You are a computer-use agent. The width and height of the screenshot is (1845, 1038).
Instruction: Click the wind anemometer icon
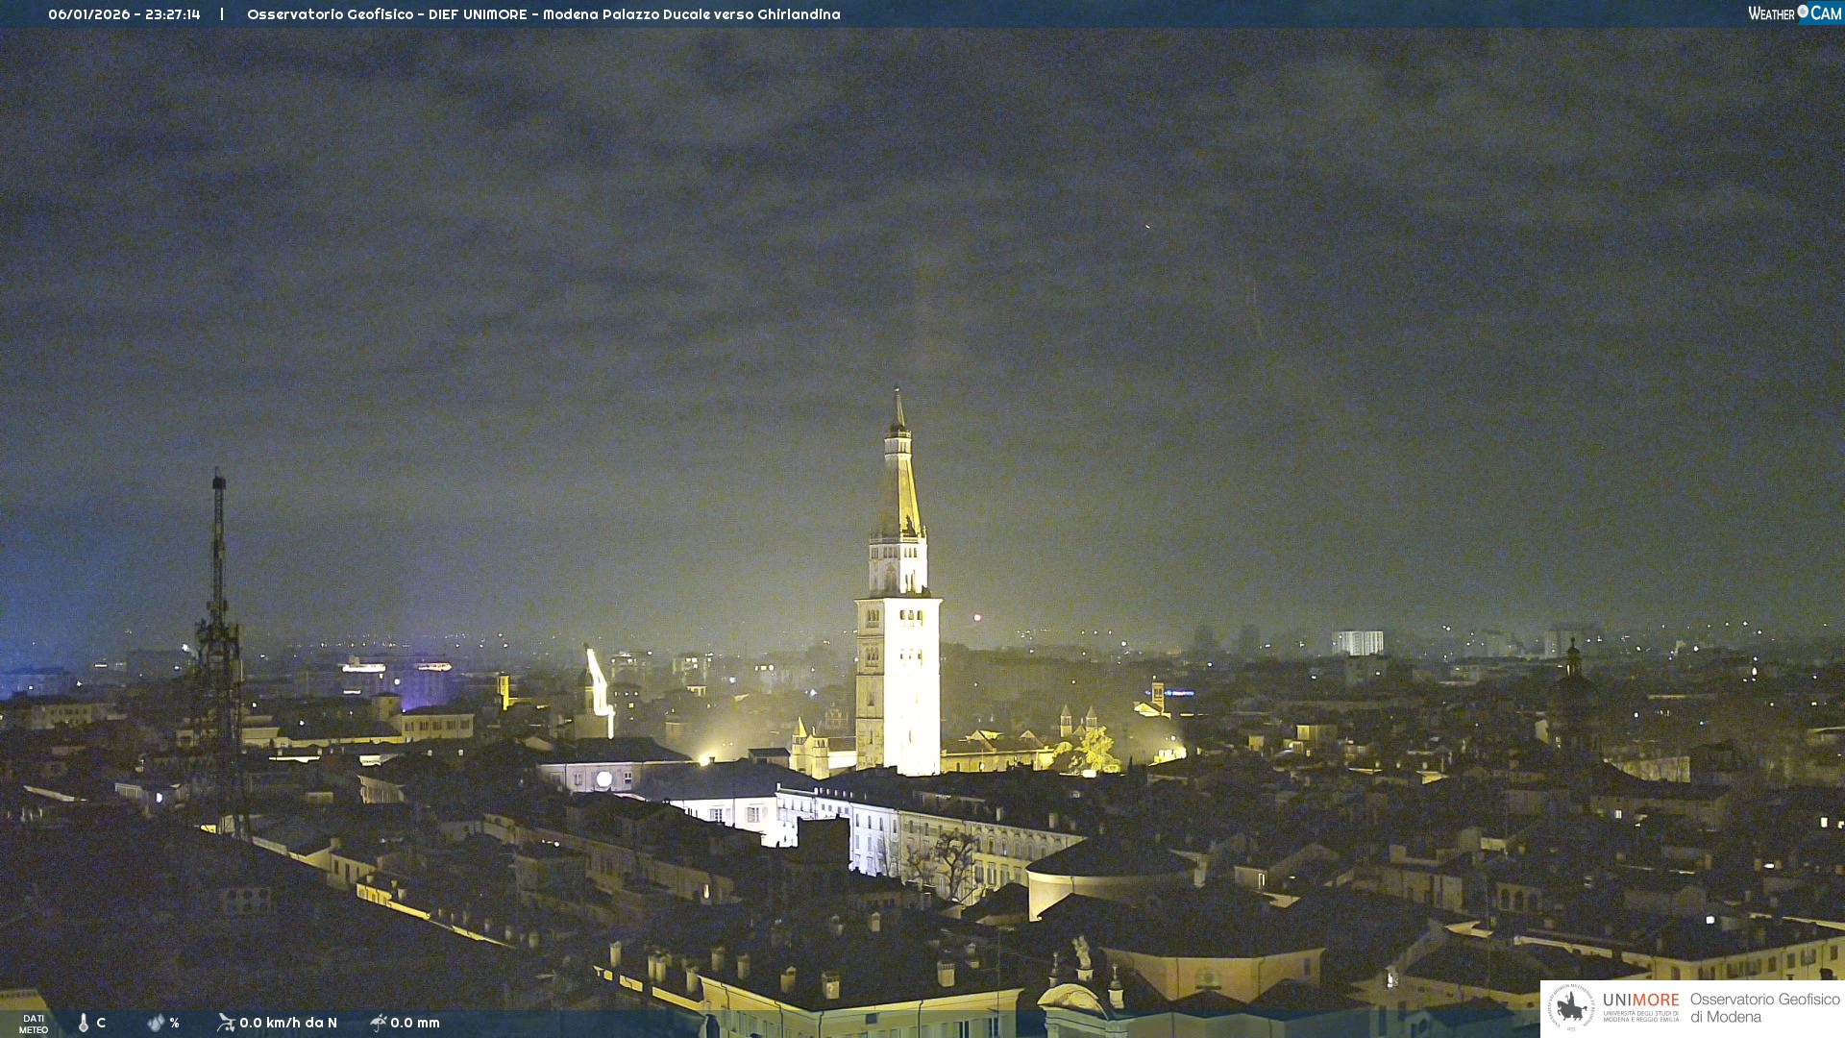point(226,1023)
